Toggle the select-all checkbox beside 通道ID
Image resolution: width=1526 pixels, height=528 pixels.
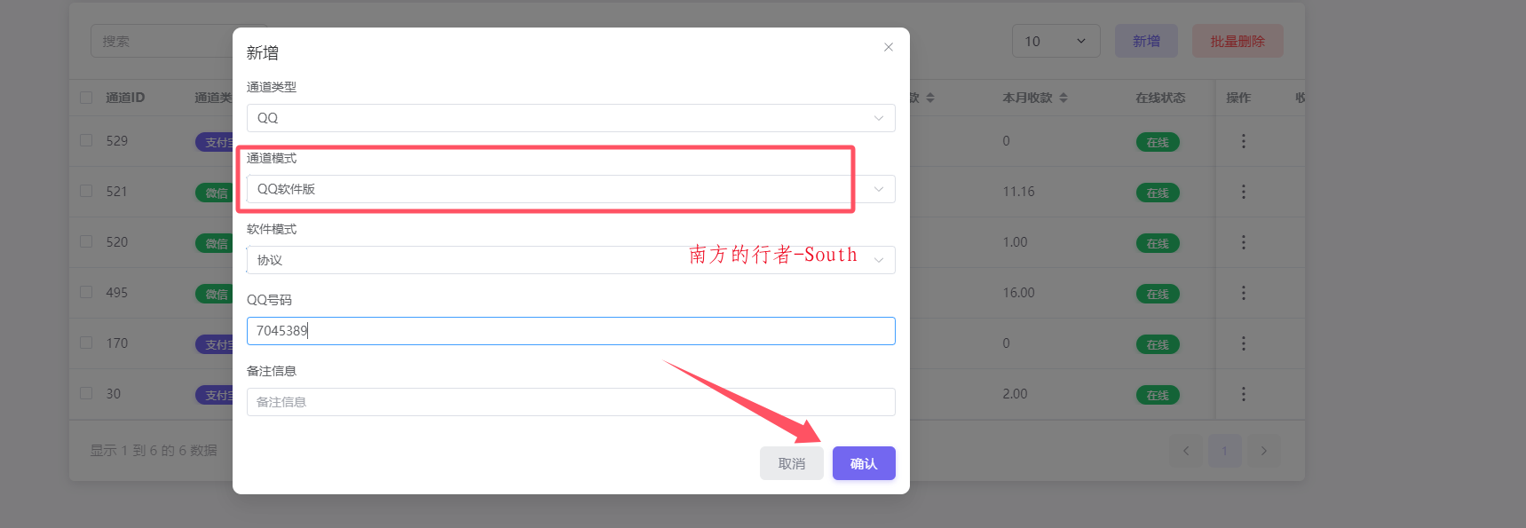click(86, 98)
